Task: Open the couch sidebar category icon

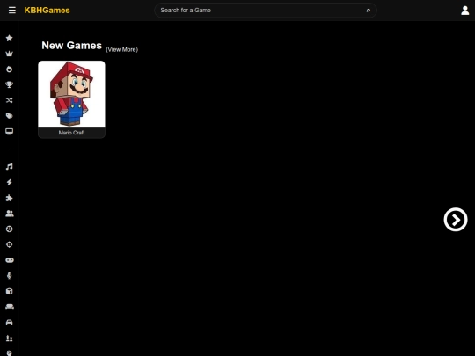Action: click(x=10, y=307)
